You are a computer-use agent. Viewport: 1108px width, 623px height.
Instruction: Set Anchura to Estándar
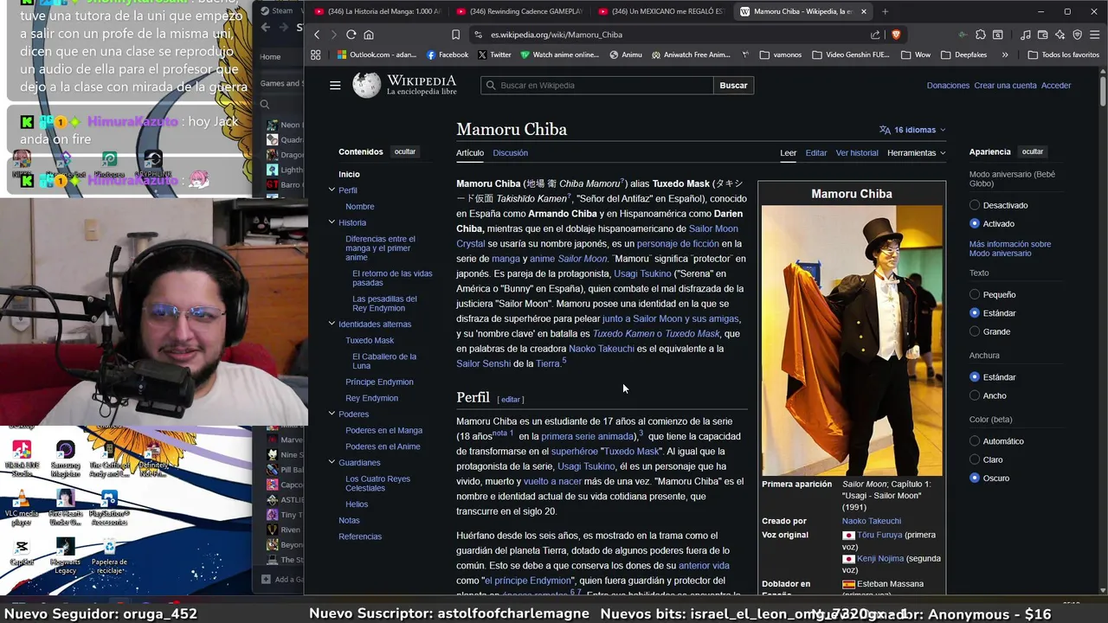[x=975, y=376]
